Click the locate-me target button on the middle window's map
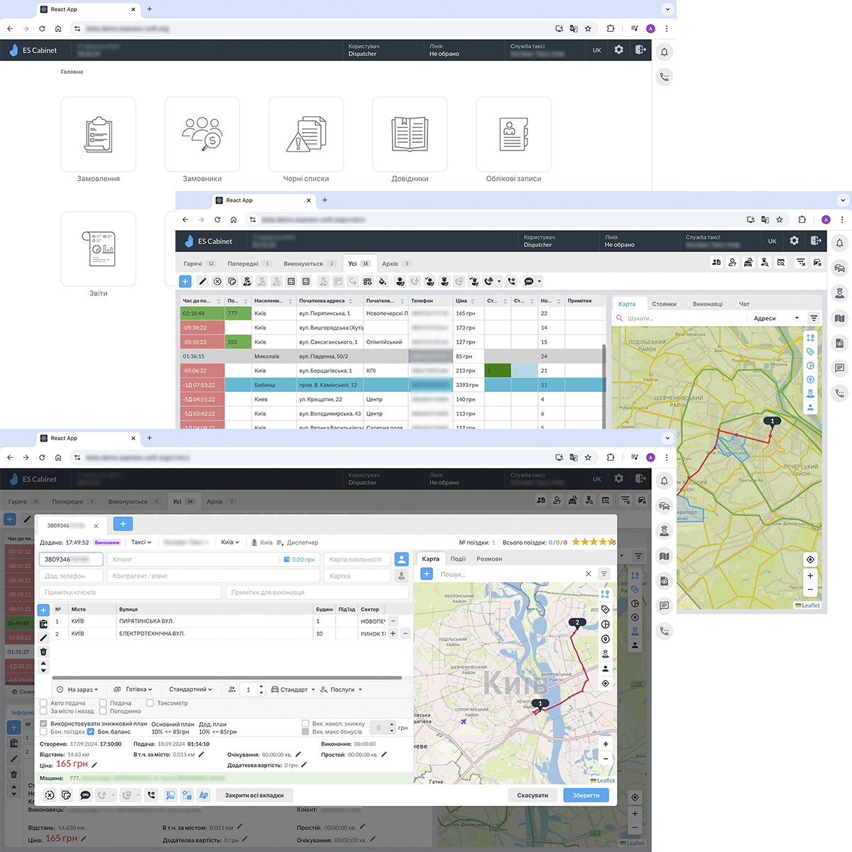 click(810, 559)
